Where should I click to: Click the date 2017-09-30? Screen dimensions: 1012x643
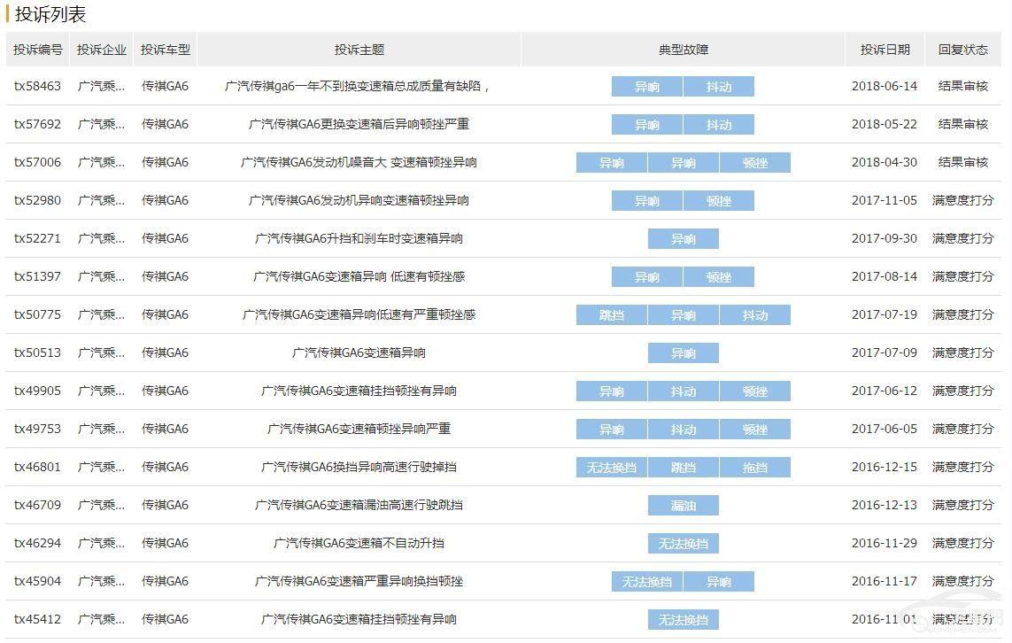[885, 238]
